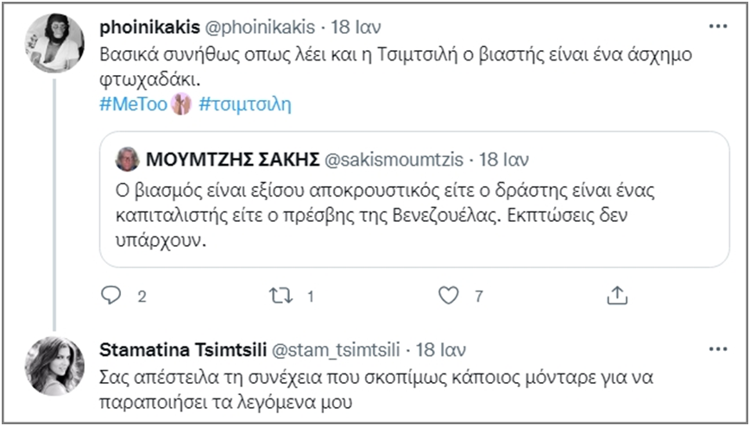
Task: Open the #MeToo hashtag link
Action: [136, 103]
